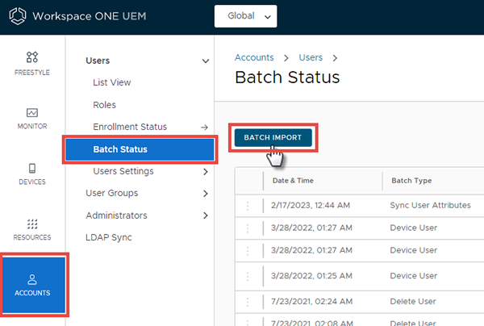The height and width of the screenshot is (326, 484).
Task: Select the Sync User Attributes cell
Action: (x=430, y=205)
